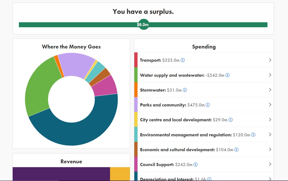Screen dimensions: 288x181
Task: Expand the Stormwater row chevron
Action: (x=270, y=90)
